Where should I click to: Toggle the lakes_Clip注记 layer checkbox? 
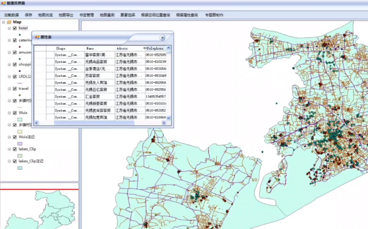point(15,161)
